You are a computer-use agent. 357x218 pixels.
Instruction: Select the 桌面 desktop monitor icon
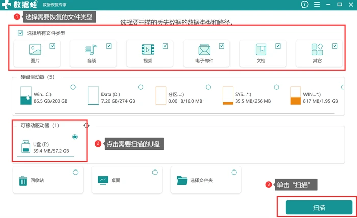click(x=103, y=180)
